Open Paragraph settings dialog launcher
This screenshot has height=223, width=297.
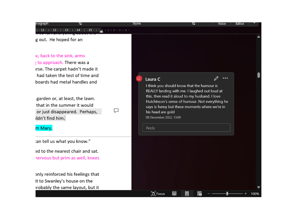[x=80, y=24]
